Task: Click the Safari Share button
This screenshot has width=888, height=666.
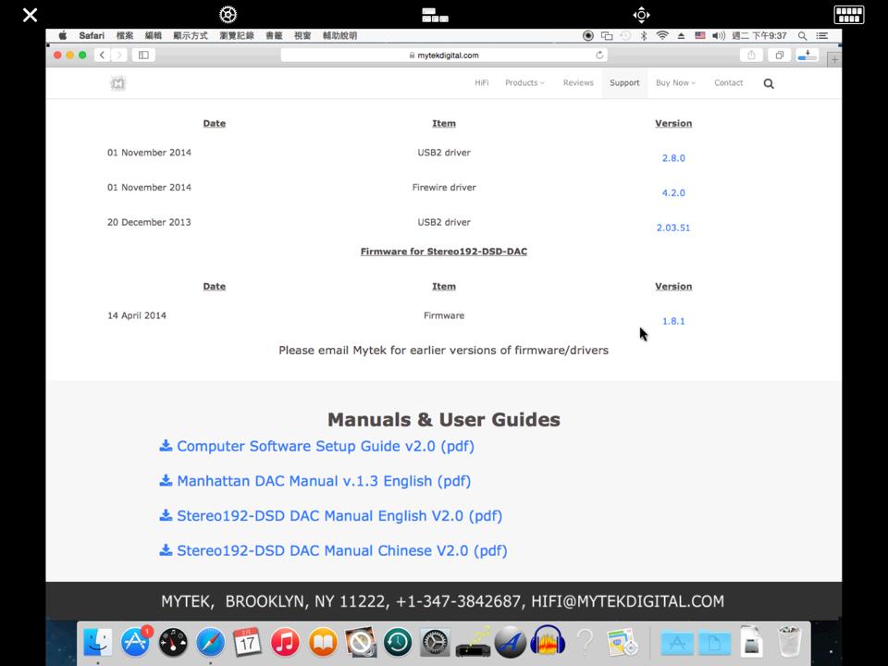Action: [751, 55]
